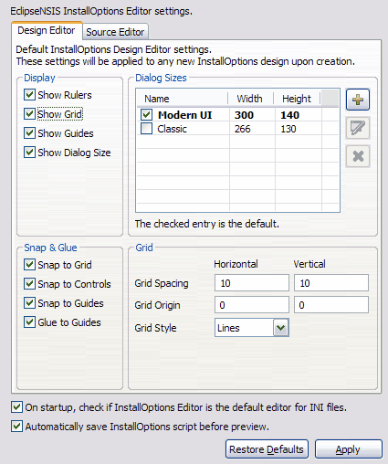Toggle Glue to Guides checkbox
The height and width of the screenshot is (464, 388).
[29, 322]
